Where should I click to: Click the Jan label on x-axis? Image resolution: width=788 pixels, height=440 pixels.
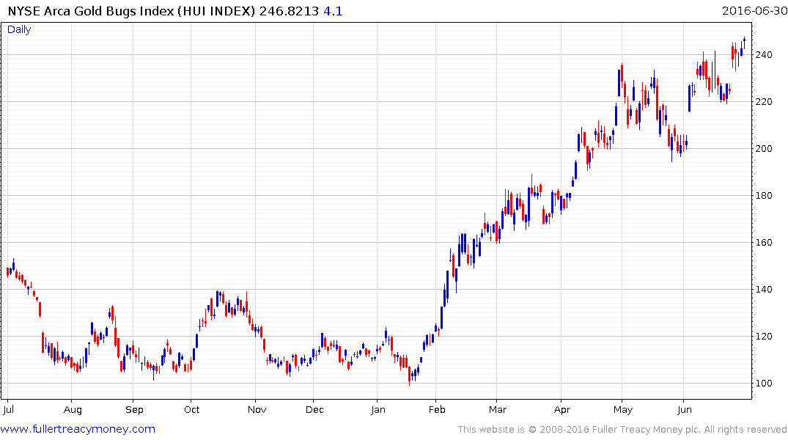[x=378, y=409]
